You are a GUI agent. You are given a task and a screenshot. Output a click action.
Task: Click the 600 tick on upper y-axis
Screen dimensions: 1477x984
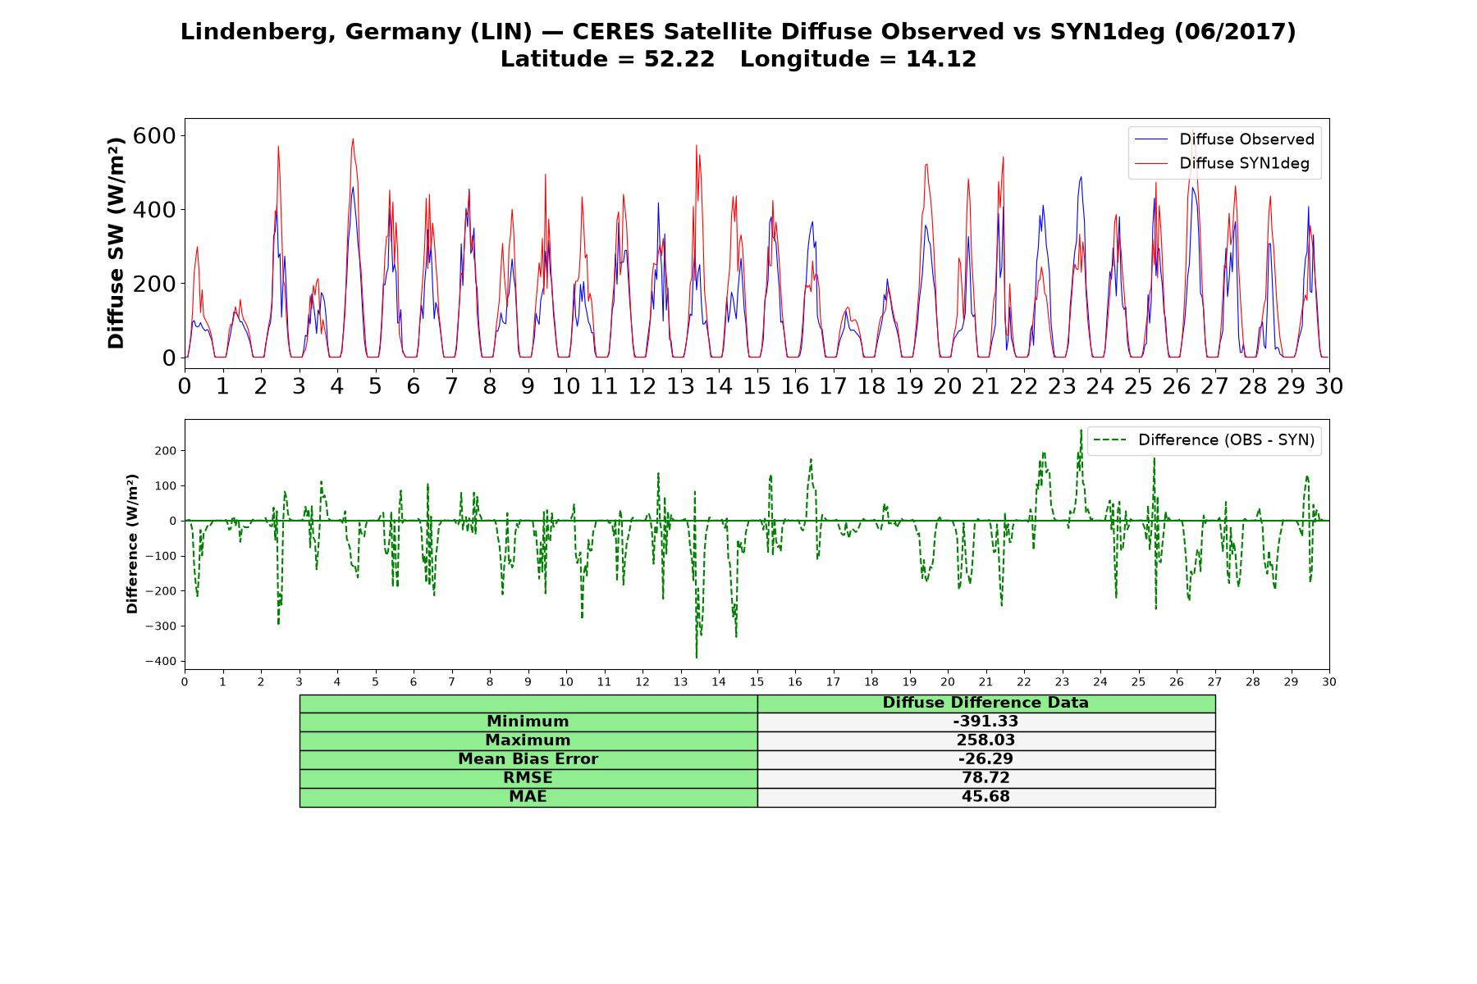154,135
